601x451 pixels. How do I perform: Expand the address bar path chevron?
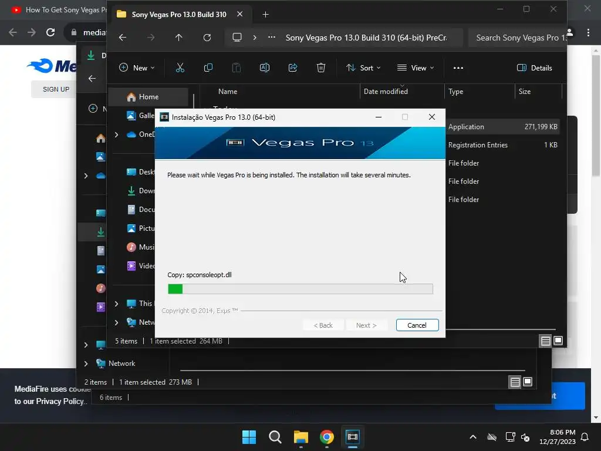tap(255, 38)
